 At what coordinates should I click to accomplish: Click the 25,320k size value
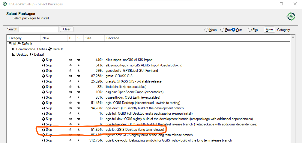tap(97, 81)
